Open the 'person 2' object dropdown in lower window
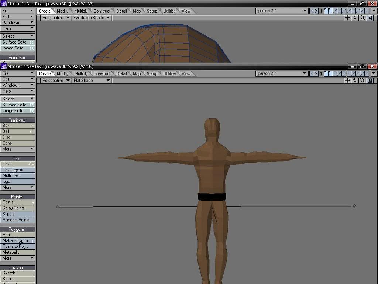 [282, 73]
